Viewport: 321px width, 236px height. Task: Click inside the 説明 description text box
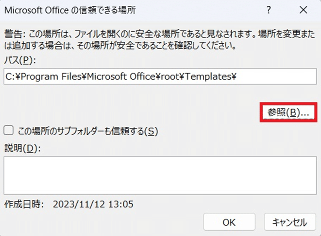point(160,176)
